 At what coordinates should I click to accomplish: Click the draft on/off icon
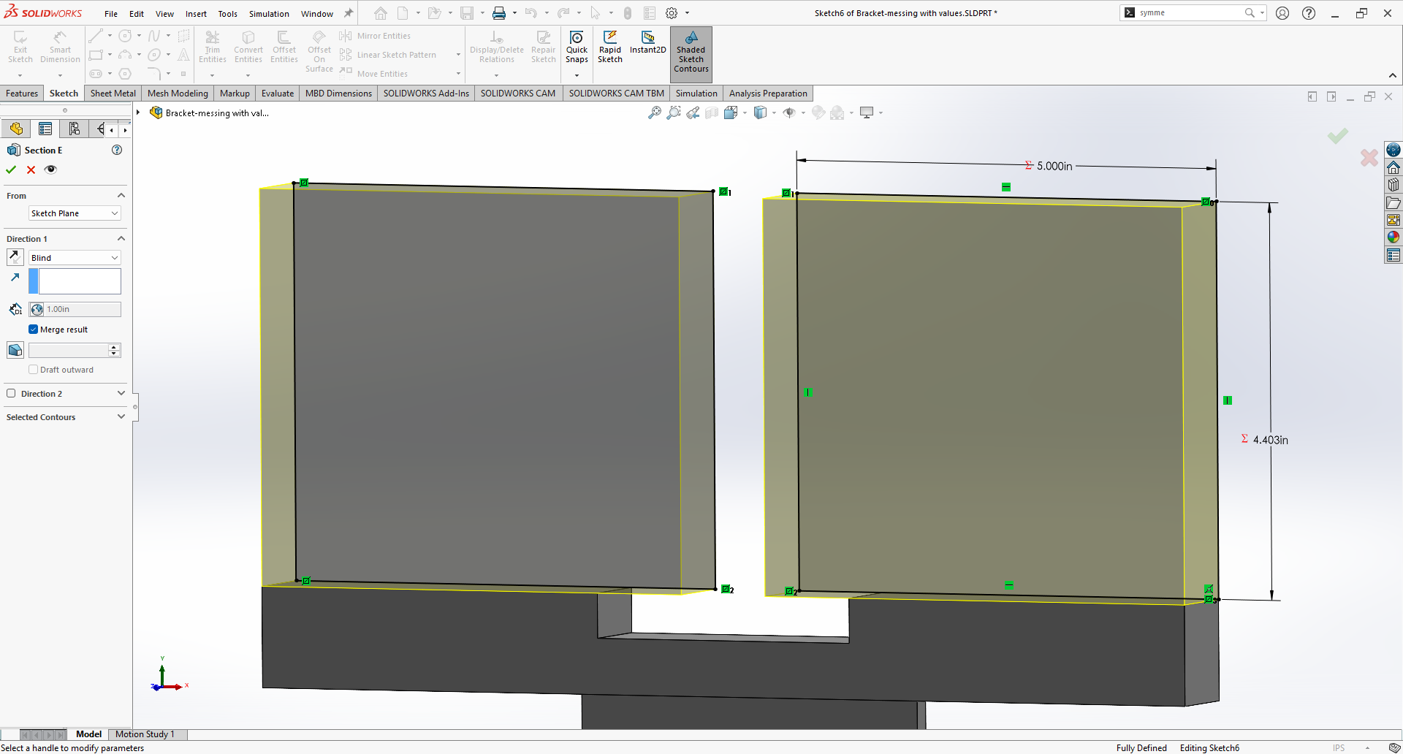pos(15,350)
